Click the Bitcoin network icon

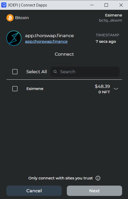tap(10, 18)
